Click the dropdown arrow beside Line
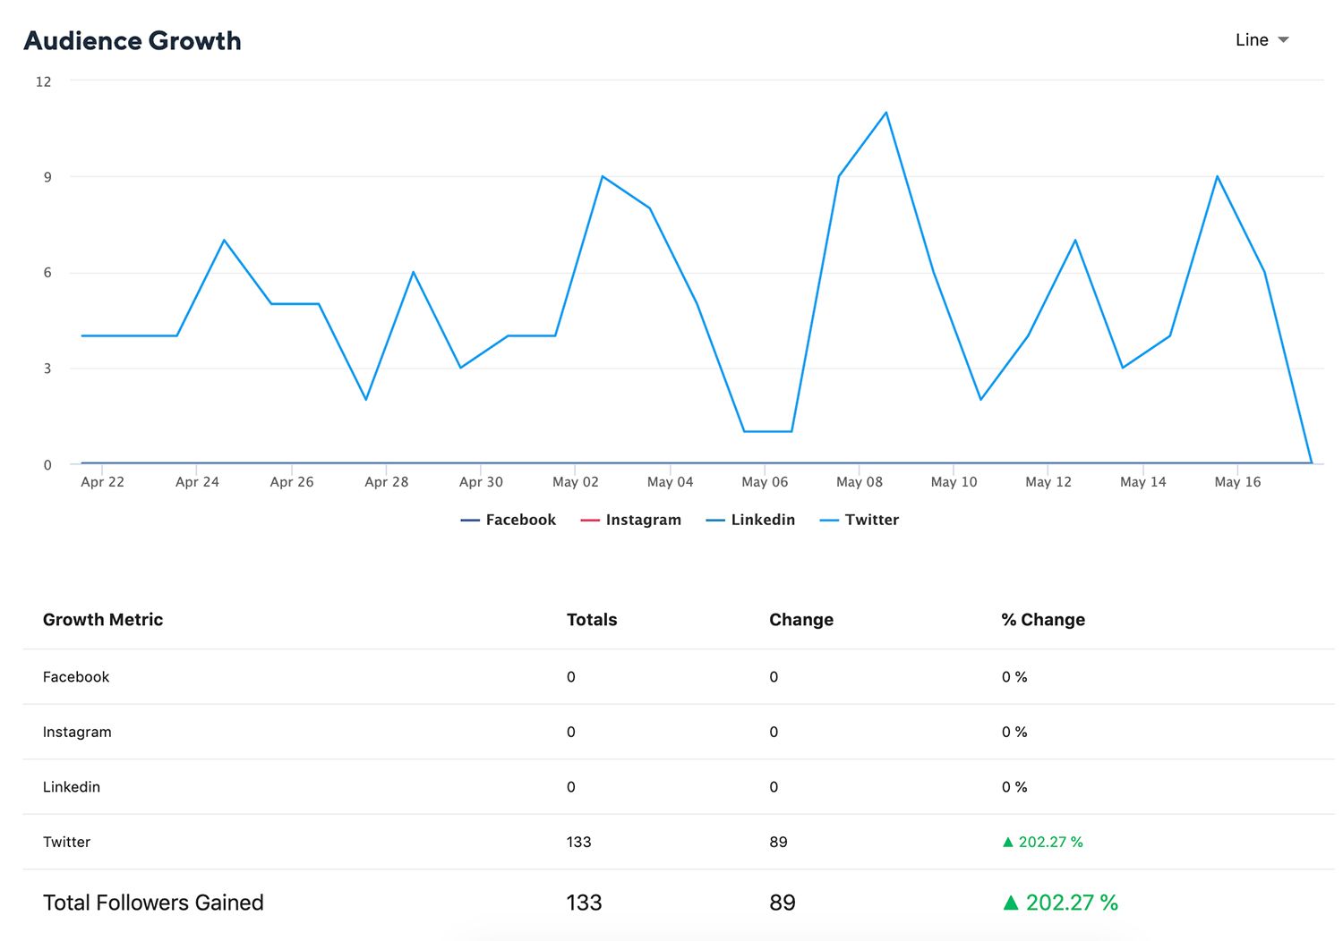 click(1283, 40)
